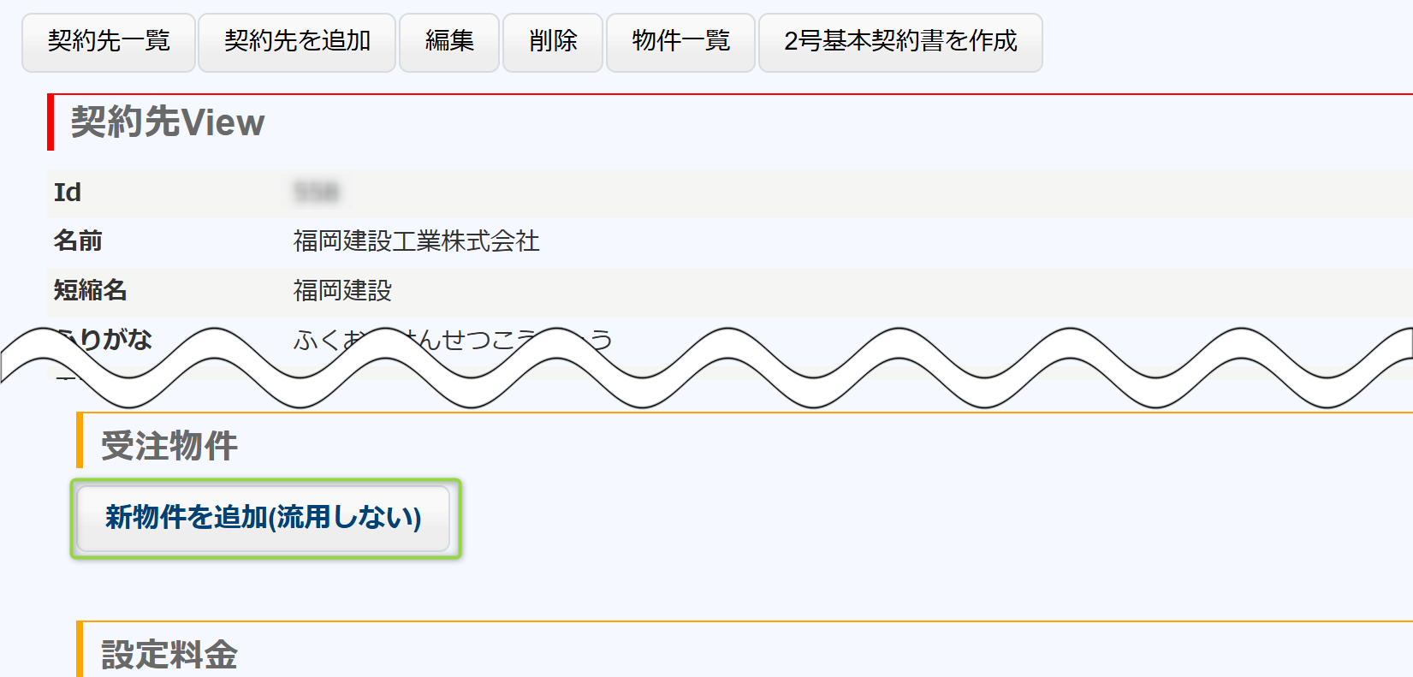The width and height of the screenshot is (1413, 677).
Task: Click the red bar beside 契約先View
Action: 50,122
